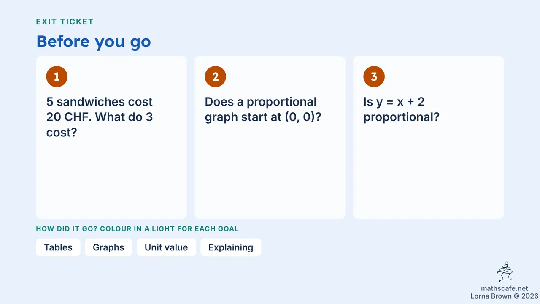Click the orange number 1 badge
Image resolution: width=540 pixels, height=304 pixels.
[57, 76]
